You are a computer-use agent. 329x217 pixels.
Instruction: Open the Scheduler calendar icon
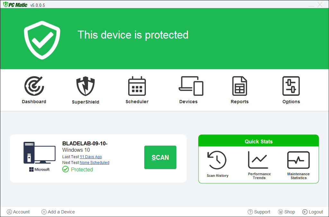(137, 86)
